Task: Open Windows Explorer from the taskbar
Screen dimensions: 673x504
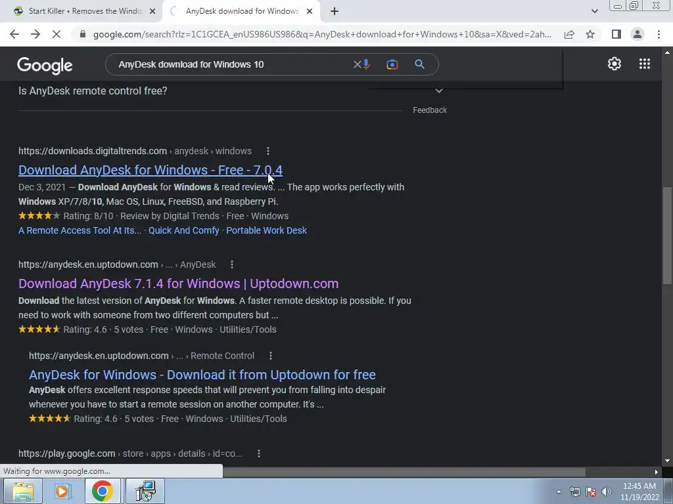Action: 23,491
